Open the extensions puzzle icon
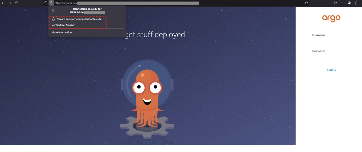The image size is (362, 152). tap(356, 3)
